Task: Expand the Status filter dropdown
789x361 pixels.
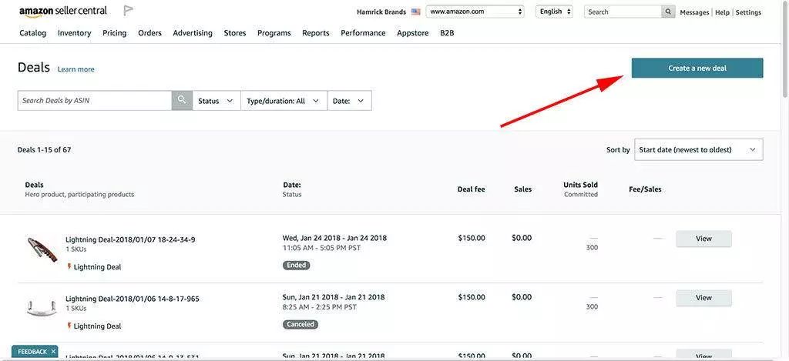Action: [216, 101]
